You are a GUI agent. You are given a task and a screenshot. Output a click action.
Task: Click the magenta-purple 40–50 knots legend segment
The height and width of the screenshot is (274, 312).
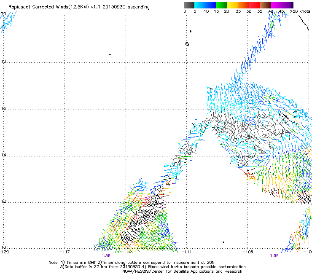(282, 5)
